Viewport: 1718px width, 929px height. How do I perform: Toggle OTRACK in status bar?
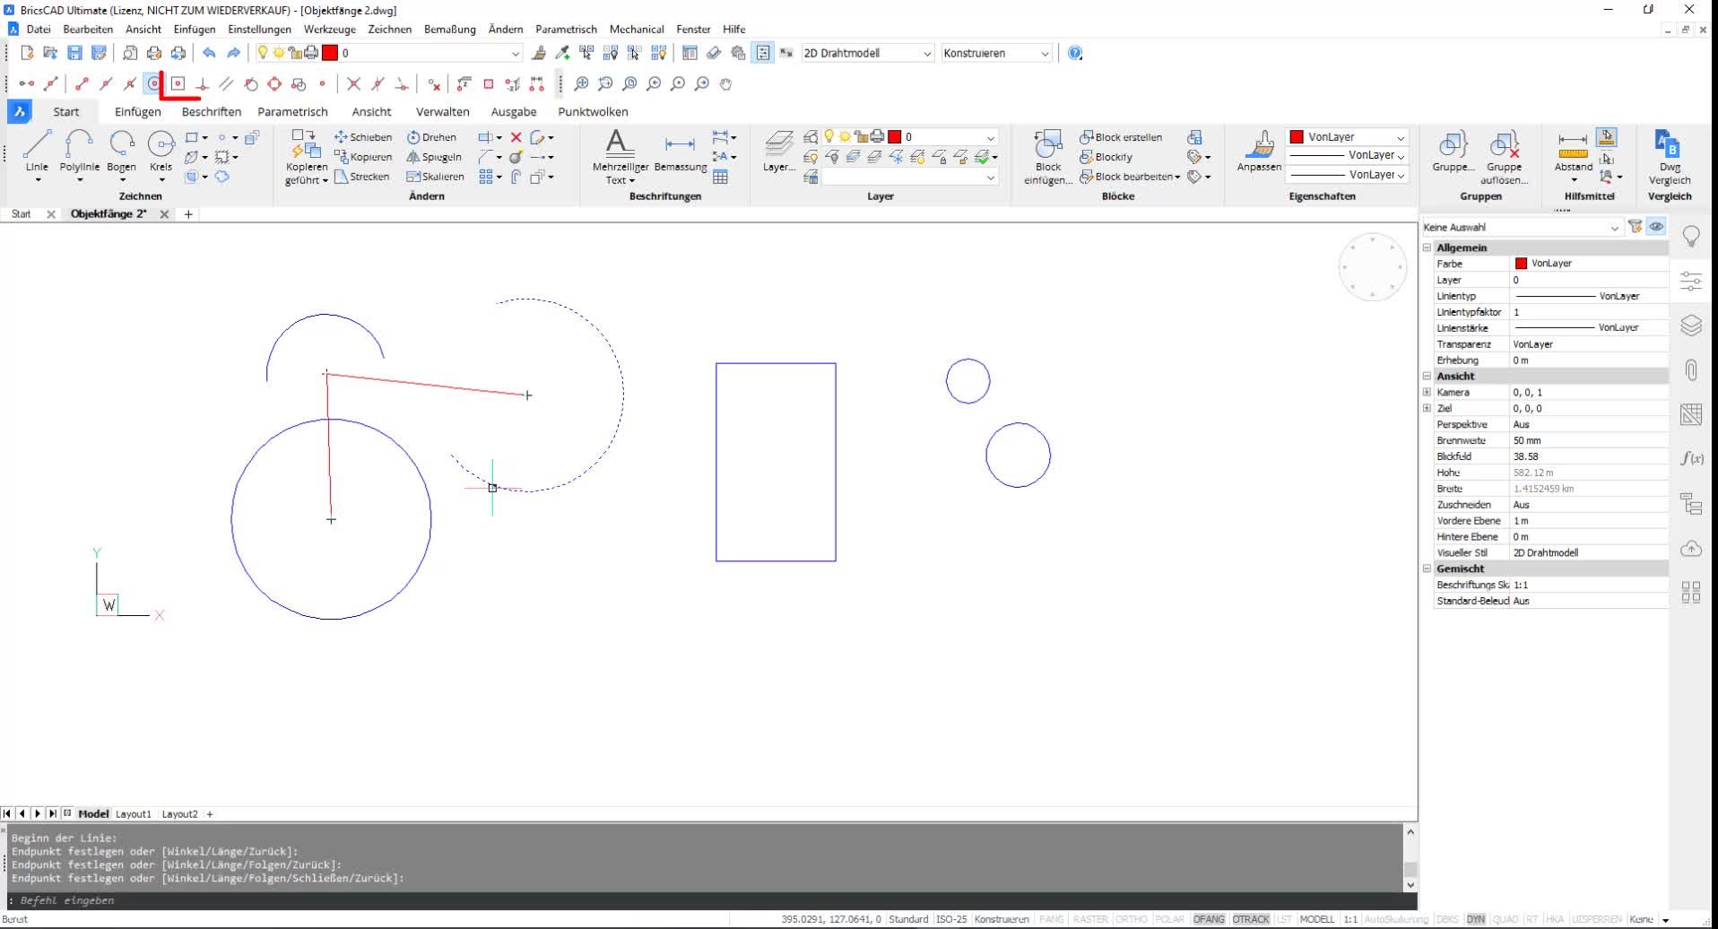tap(1250, 919)
